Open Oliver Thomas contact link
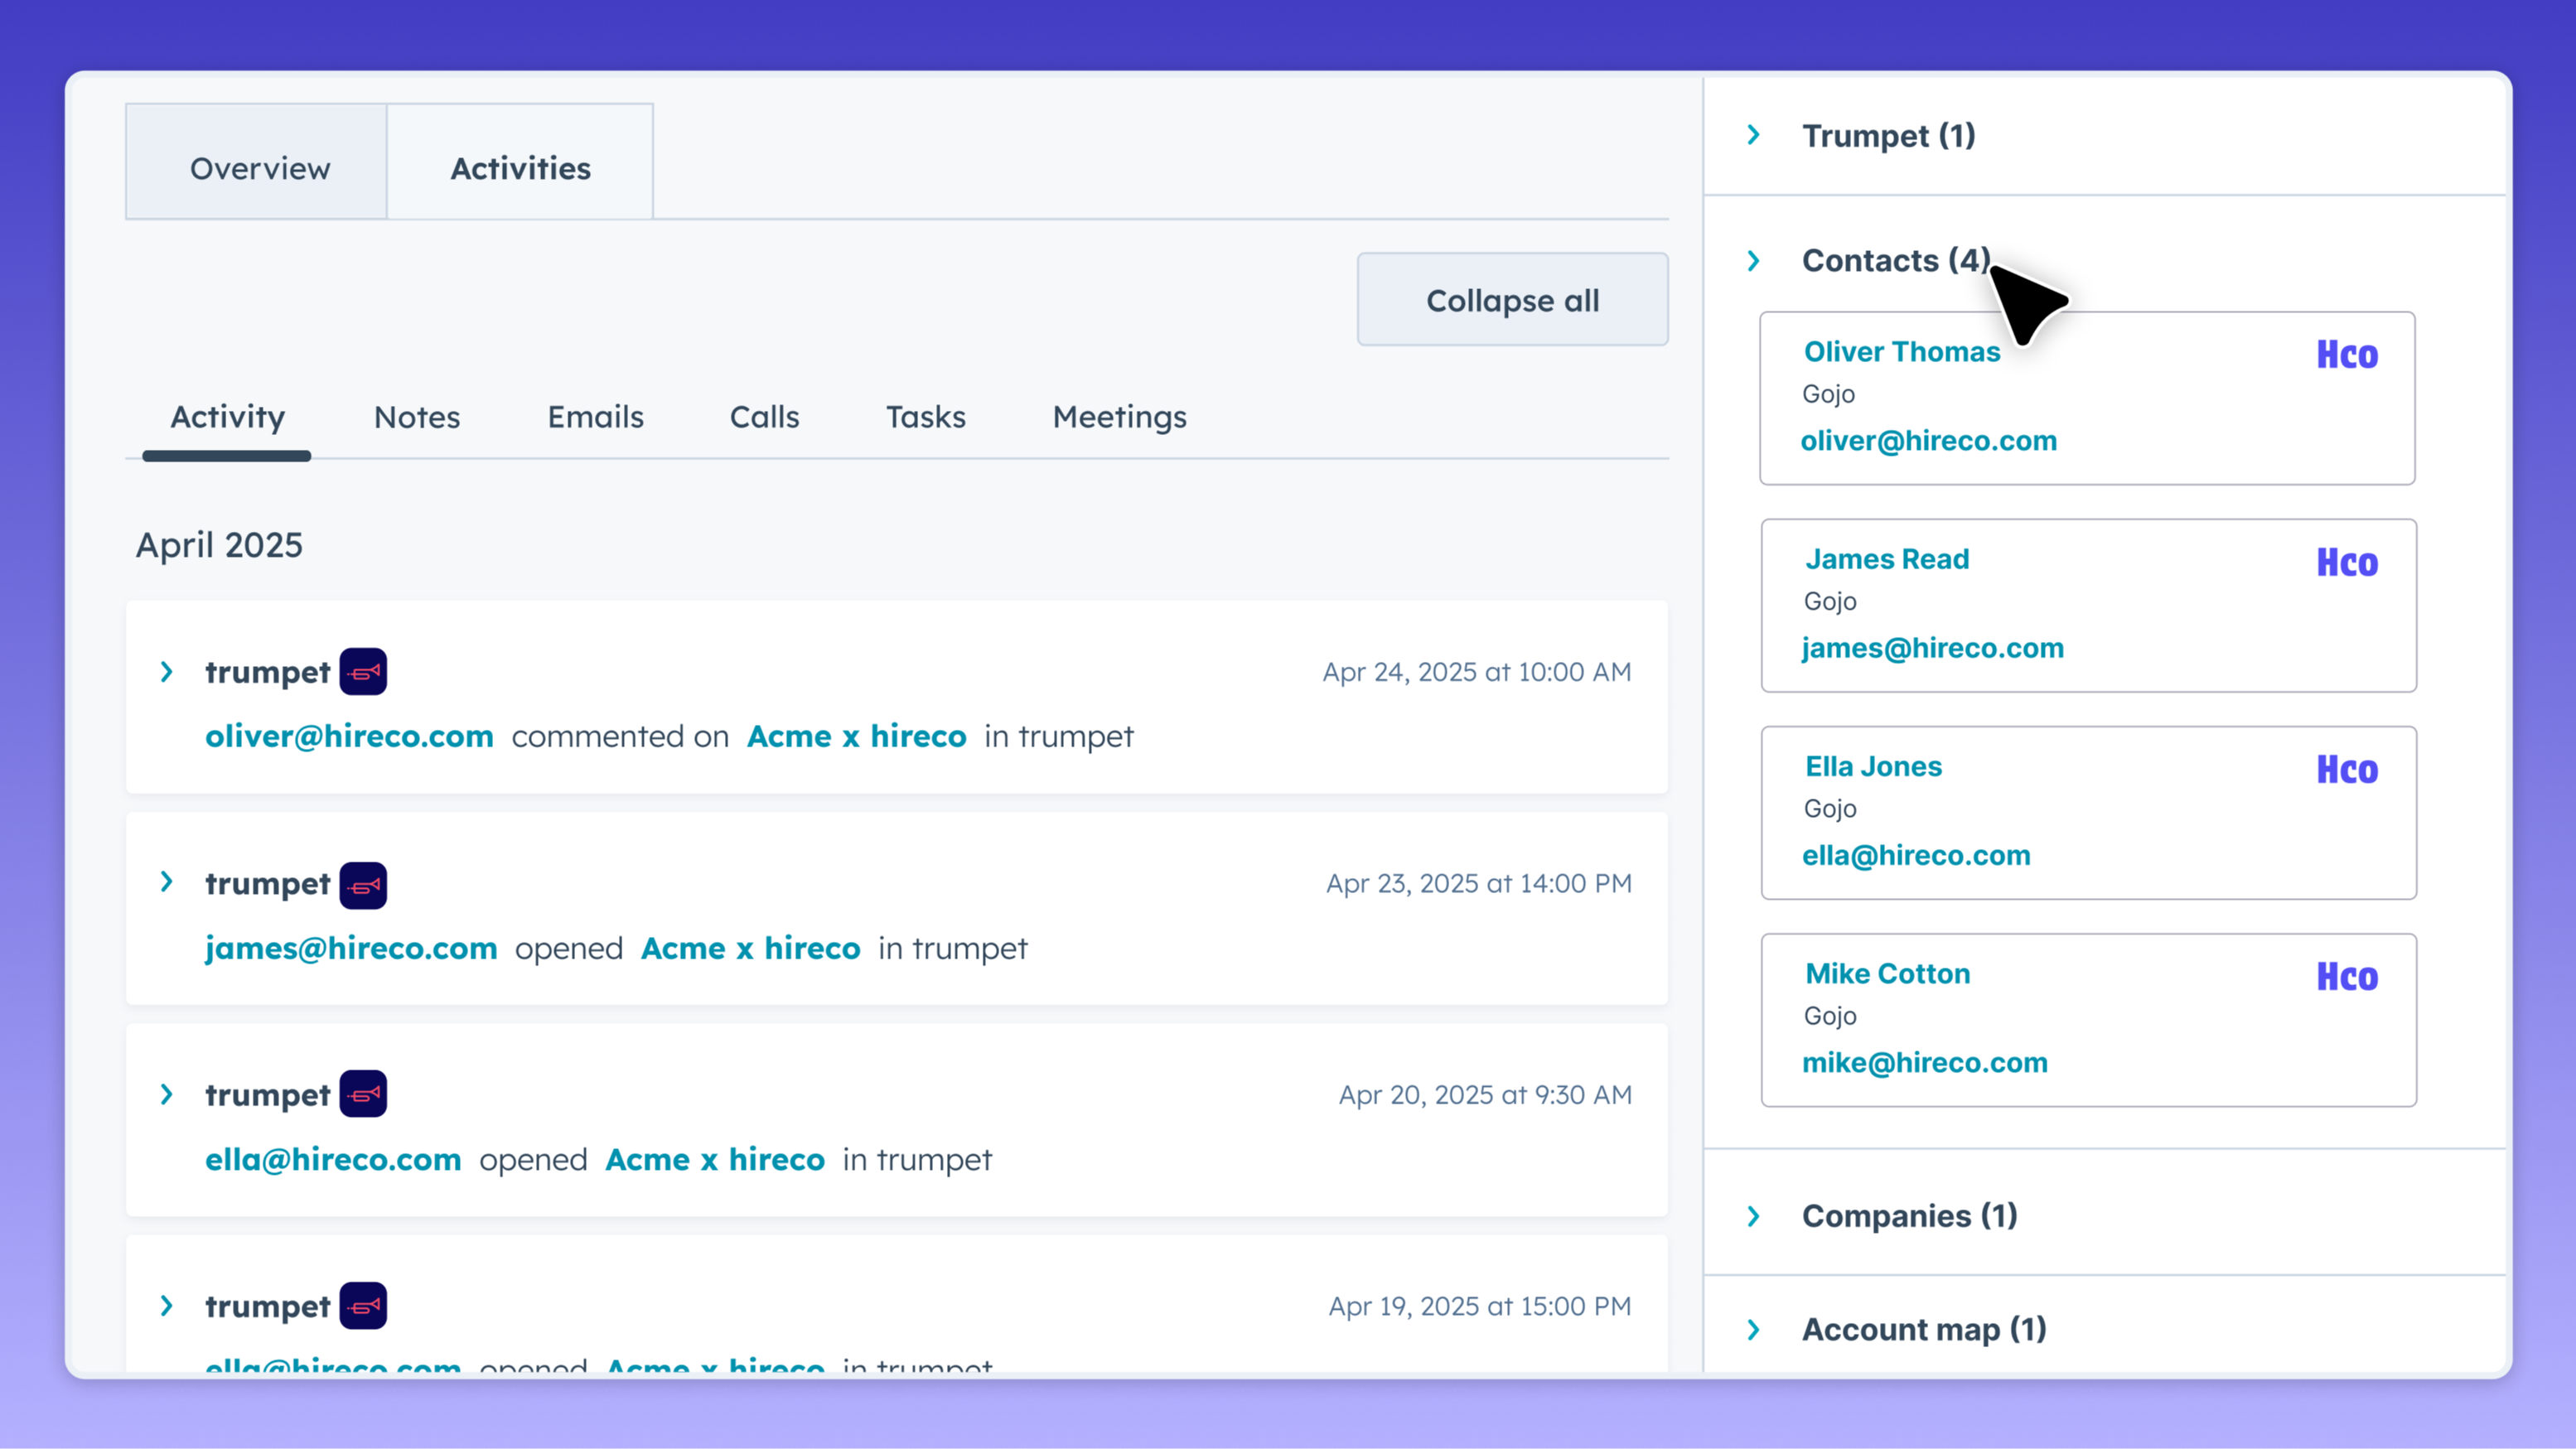Image resolution: width=2576 pixels, height=1449 pixels. point(1901,352)
